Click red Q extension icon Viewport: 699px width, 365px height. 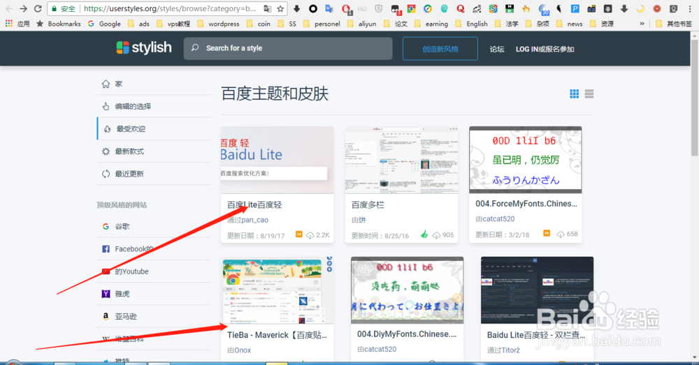pyautogui.click(x=461, y=8)
